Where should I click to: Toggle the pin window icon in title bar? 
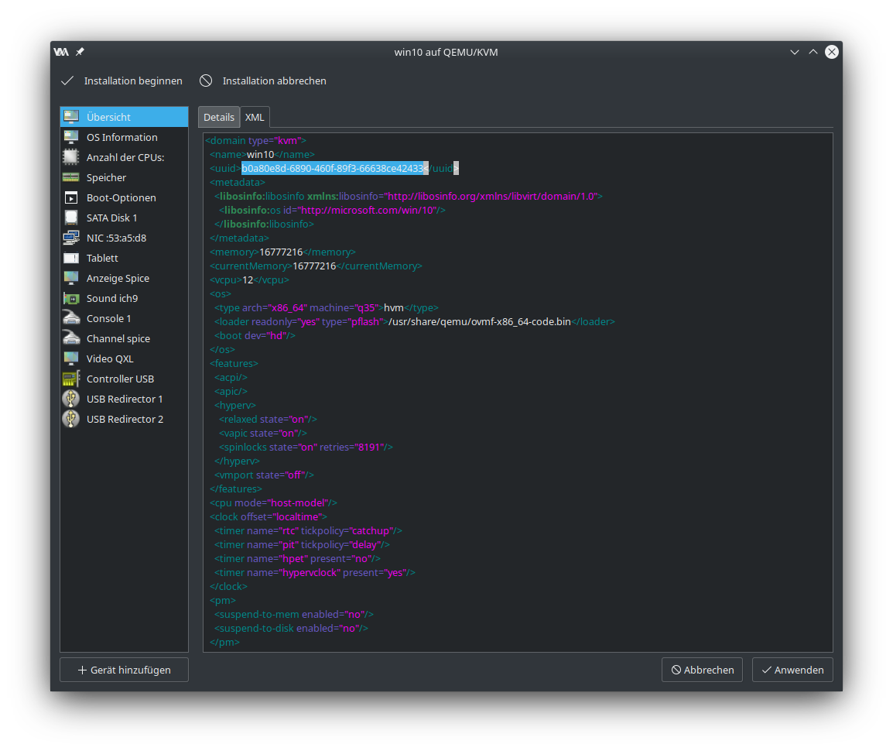click(80, 52)
